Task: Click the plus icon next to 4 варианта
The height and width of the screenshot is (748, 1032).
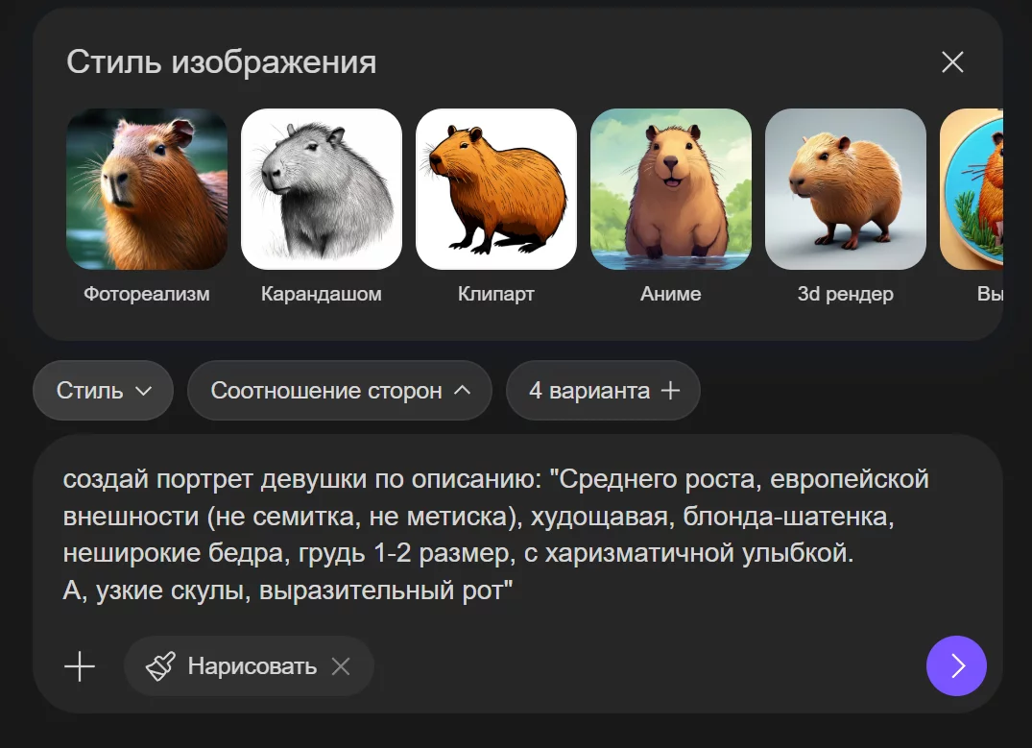Action: [x=670, y=391]
